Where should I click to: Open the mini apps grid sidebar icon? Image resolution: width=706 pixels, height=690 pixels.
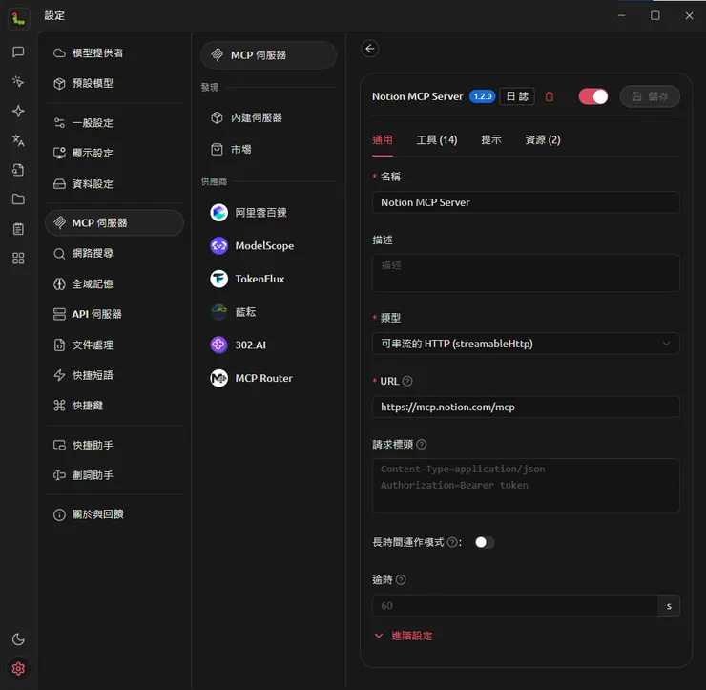point(18,259)
